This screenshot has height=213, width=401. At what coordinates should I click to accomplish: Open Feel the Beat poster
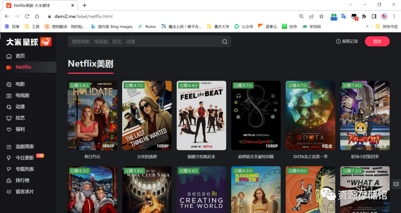(201, 115)
